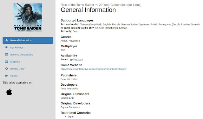This screenshot has width=203, height=119.
Task: Open the Apple platform version icon
Action: (9, 92)
